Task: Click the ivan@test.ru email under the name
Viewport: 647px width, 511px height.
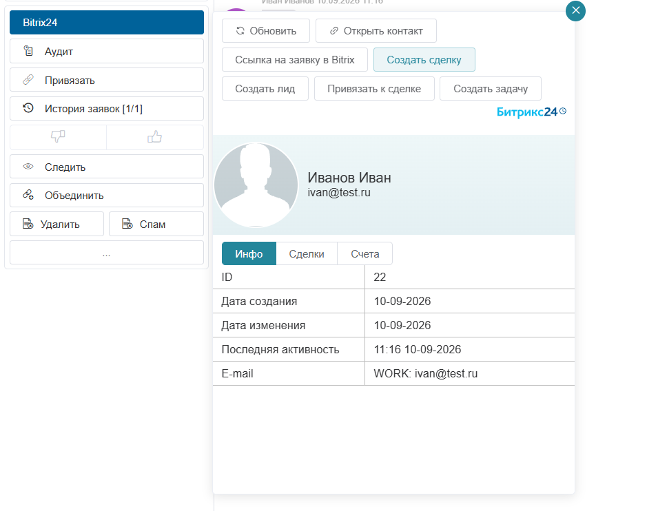Action: click(x=339, y=193)
